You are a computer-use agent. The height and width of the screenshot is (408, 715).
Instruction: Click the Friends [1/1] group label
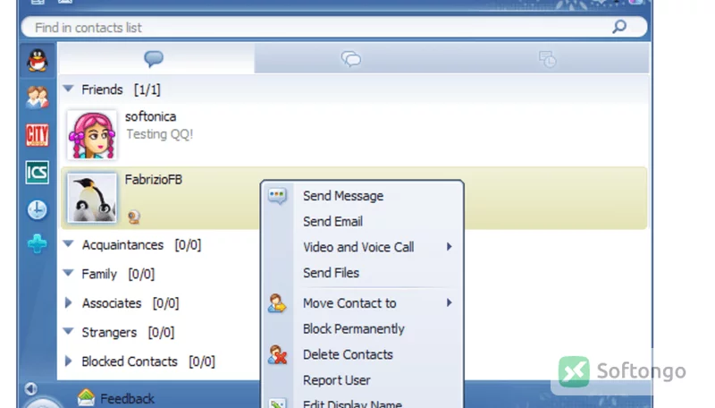click(121, 89)
